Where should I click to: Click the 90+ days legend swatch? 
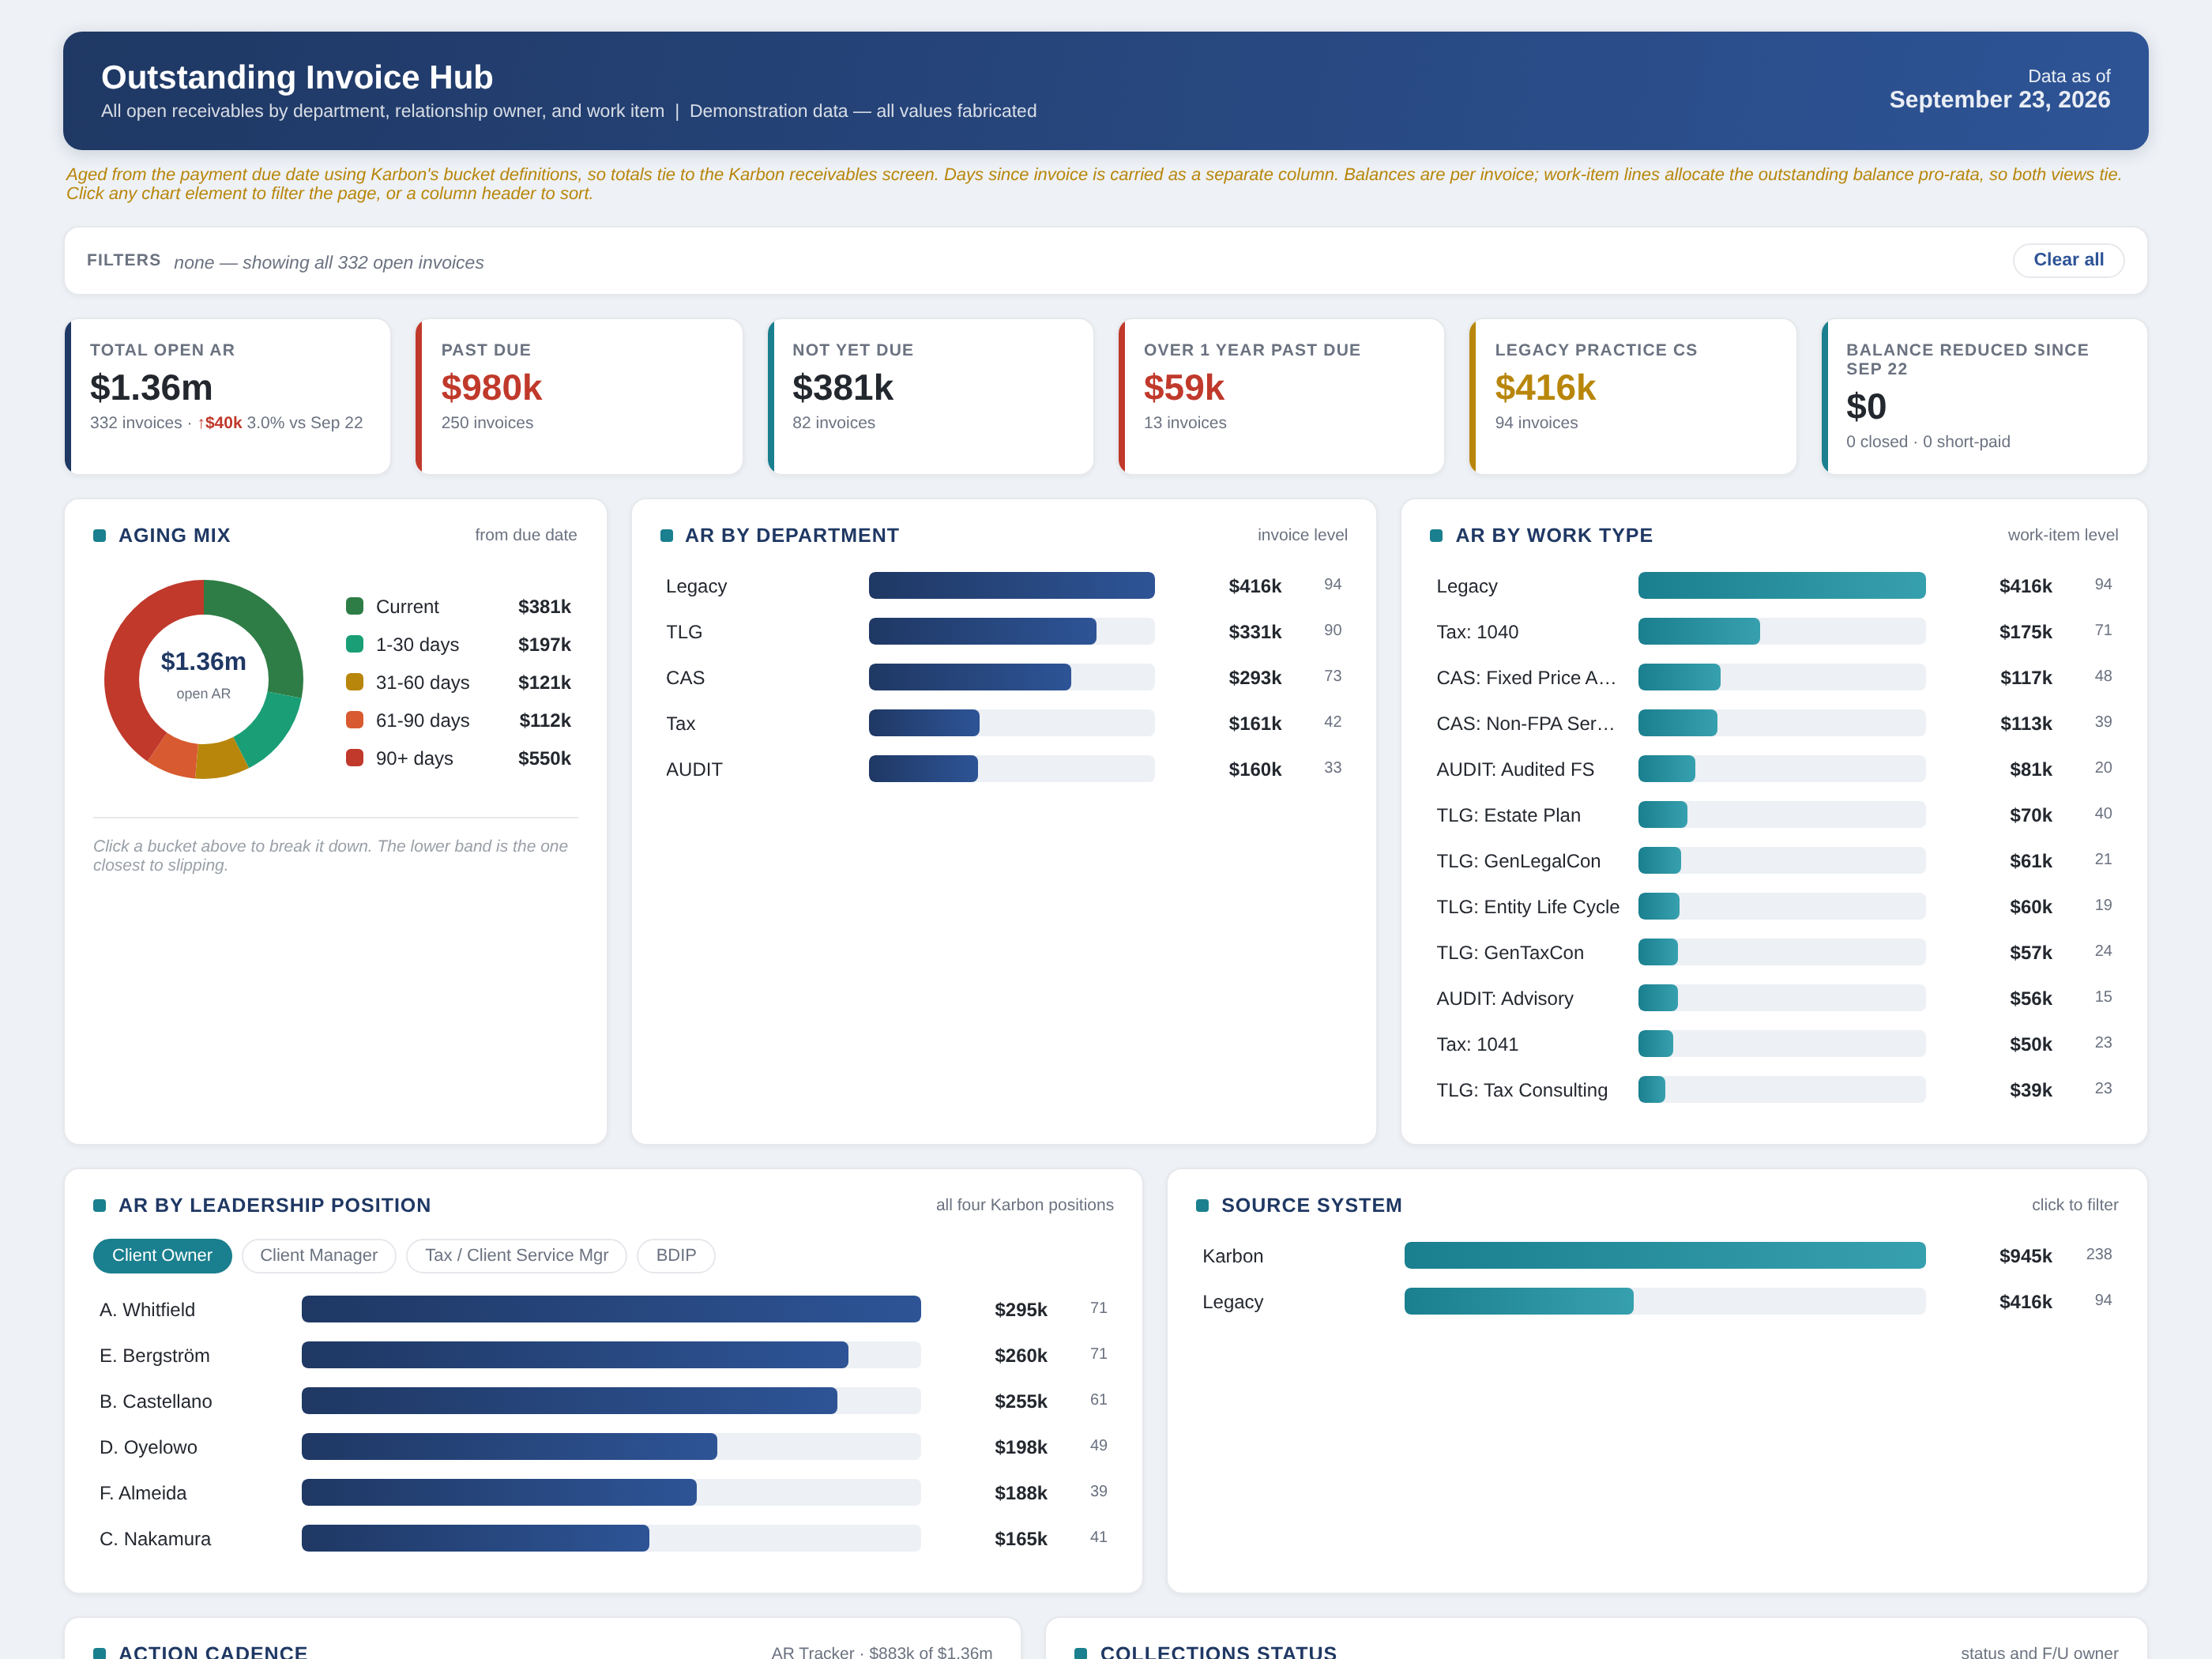(x=354, y=758)
